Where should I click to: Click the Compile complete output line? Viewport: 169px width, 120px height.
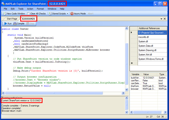tap(21, 106)
